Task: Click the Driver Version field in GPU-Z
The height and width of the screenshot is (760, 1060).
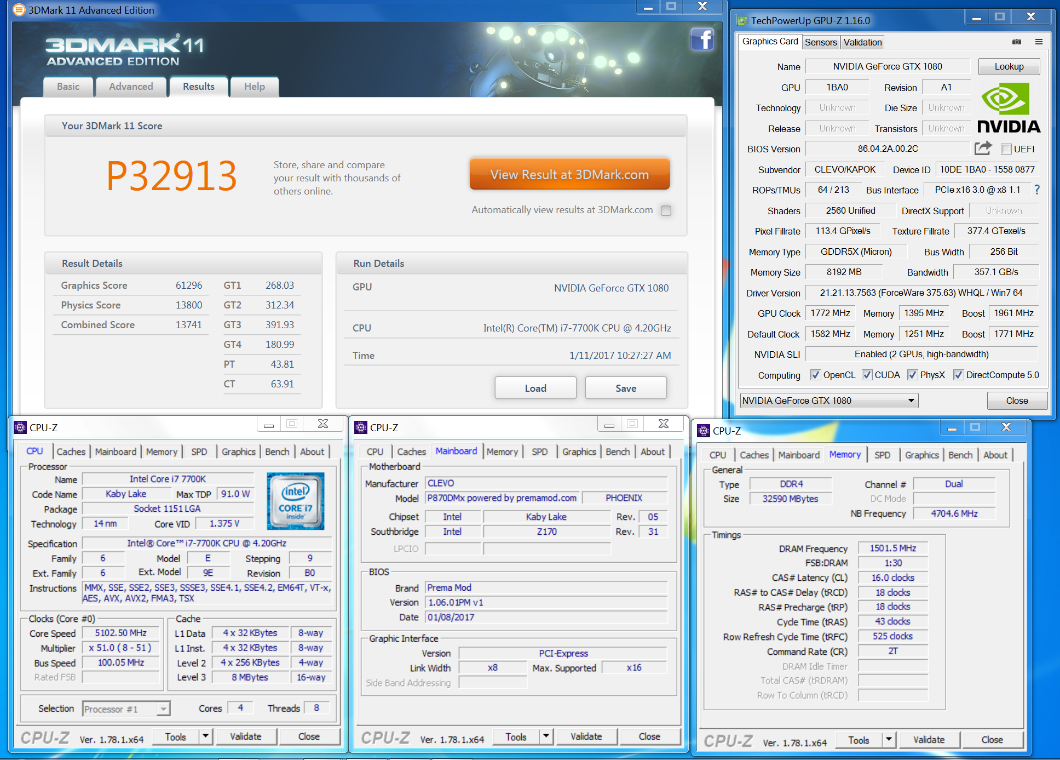Action: pyautogui.click(x=921, y=293)
